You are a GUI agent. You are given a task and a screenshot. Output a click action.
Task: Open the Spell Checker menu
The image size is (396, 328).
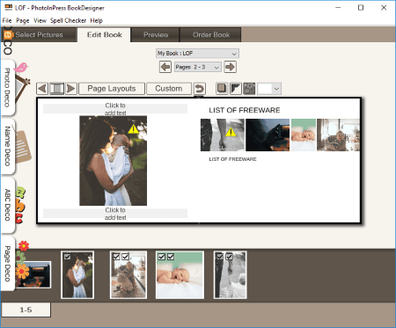pyautogui.click(x=68, y=20)
